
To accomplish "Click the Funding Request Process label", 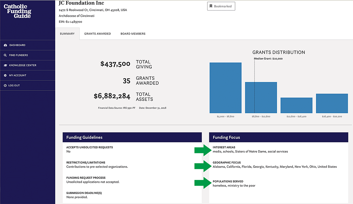I will (x=86, y=178).
